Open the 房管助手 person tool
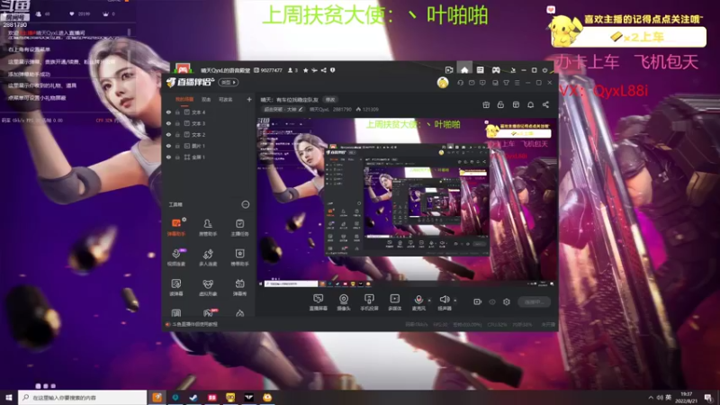The height and width of the screenshot is (405, 720). (x=208, y=228)
